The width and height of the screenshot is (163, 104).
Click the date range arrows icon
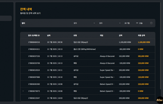137,23
